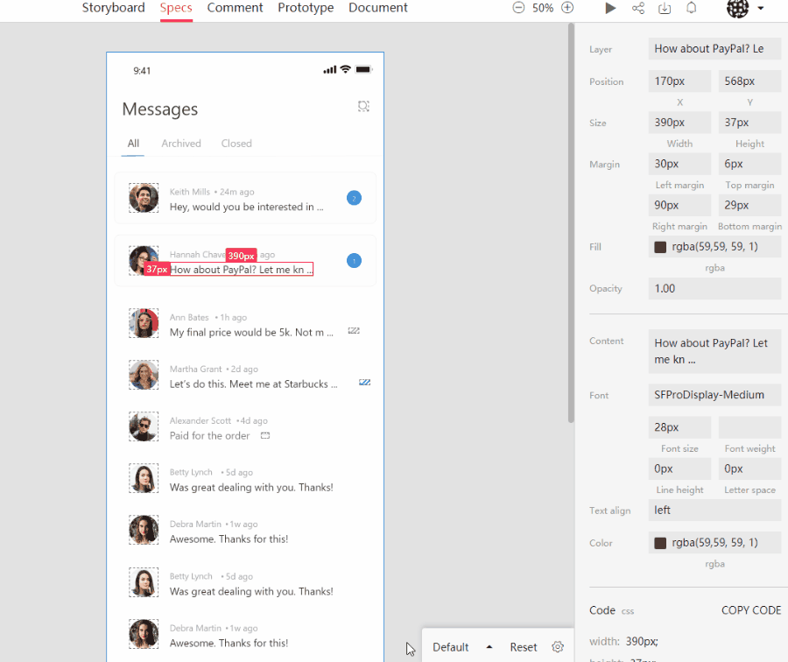Click the Content text box
Image resolution: width=788 pixels, height=662 pixels.
pyautogui.click(x=714, y=351)
